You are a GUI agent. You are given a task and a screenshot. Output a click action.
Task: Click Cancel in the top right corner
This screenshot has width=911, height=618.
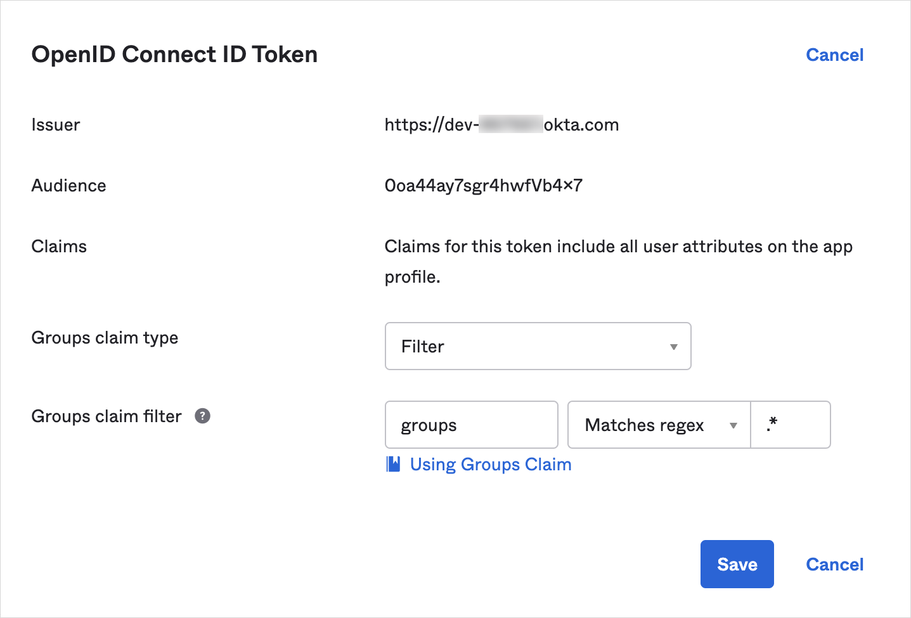(834, 55)
